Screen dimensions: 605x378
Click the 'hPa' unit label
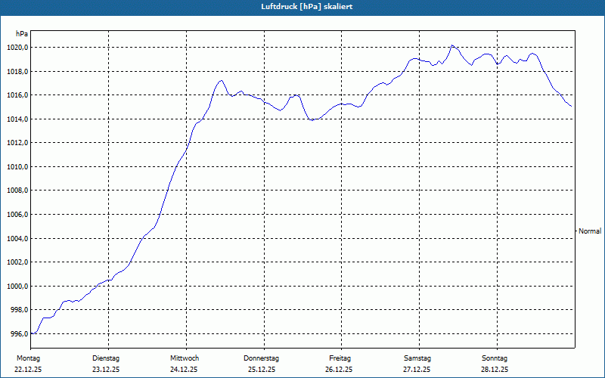click(22, 34)
